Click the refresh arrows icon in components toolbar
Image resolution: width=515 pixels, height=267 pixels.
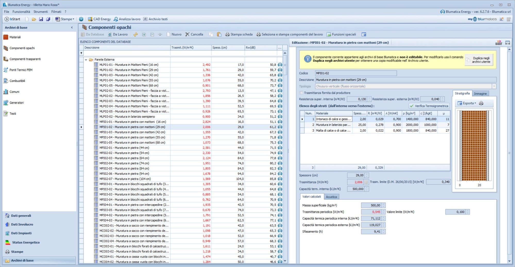tap(136, 34)
